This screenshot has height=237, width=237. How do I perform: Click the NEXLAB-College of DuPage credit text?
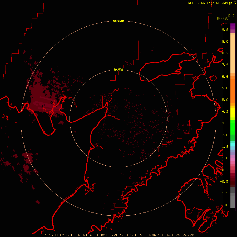[x=210, y=3]
